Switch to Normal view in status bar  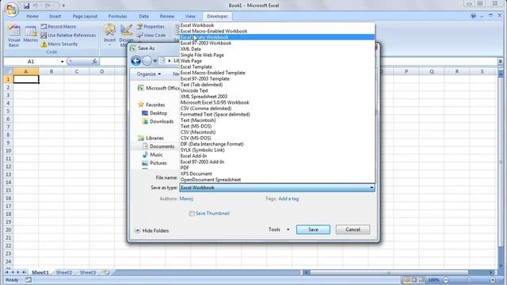point(406,279)
